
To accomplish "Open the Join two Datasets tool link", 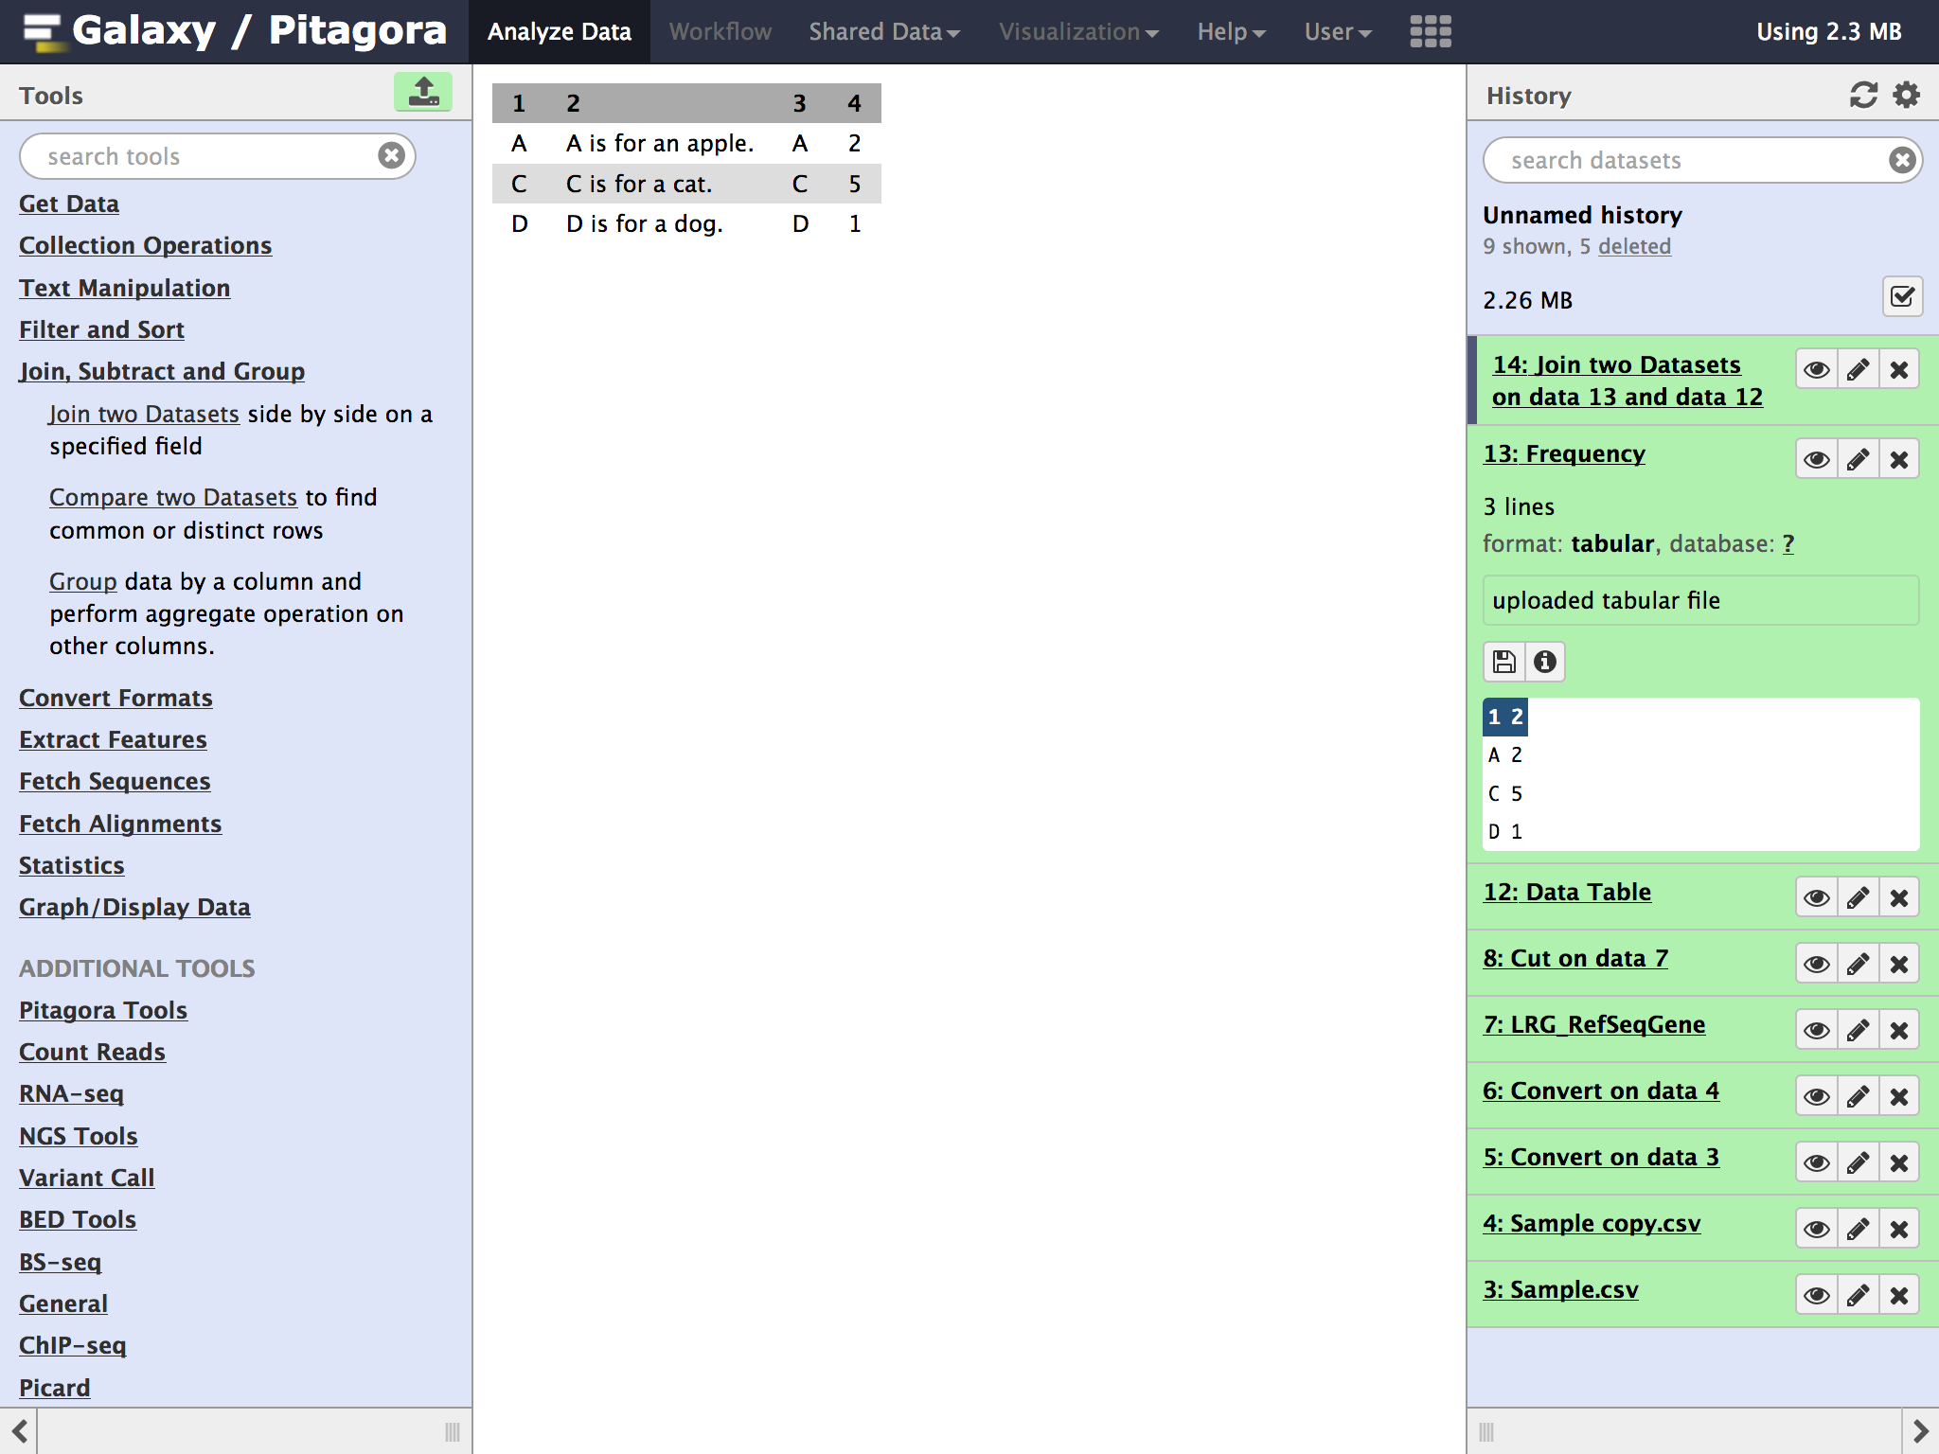I will [144, 414].
